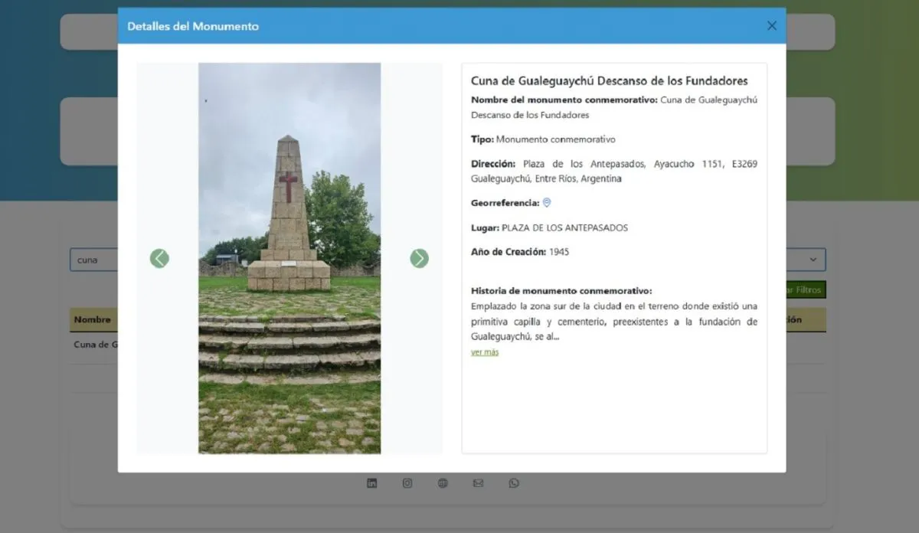Focus the search field containing "cuna"

pyautogui.click(x=93, y=260)
